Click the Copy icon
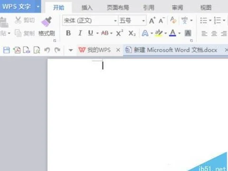Screen dimensions: 228x171 18,33
